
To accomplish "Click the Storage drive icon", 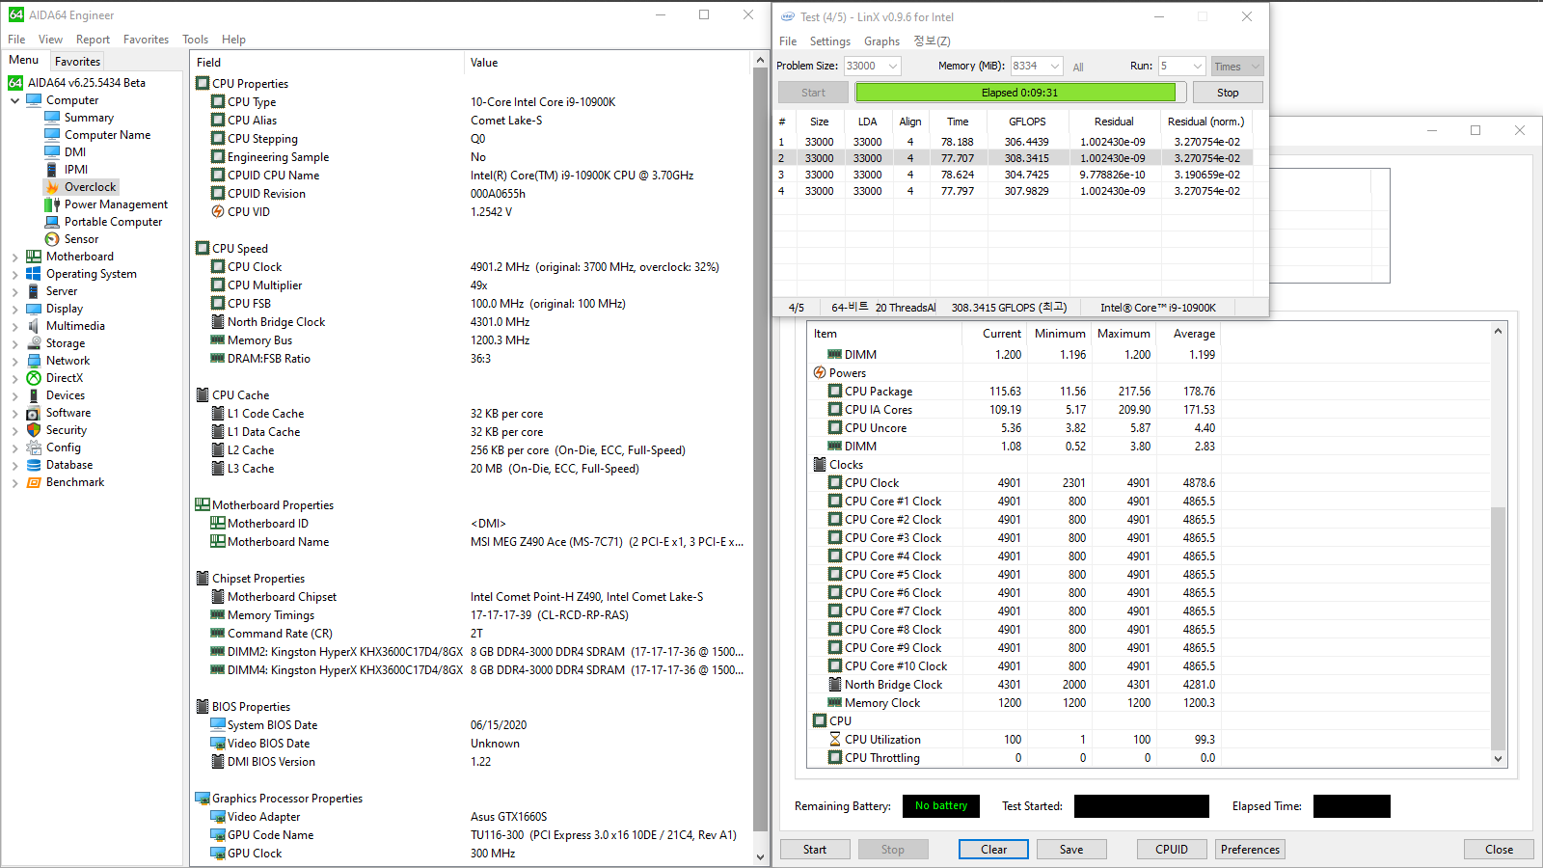I will point(34,343).
